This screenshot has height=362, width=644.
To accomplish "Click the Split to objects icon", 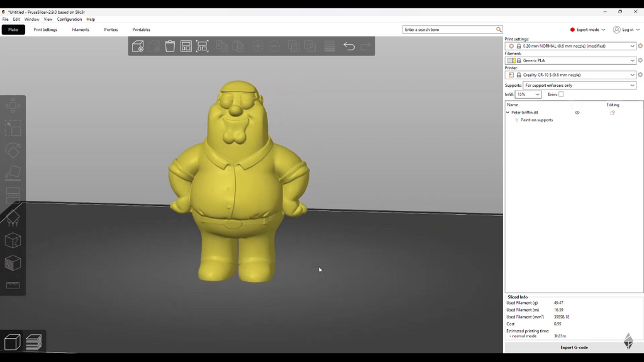I will [x=294, y=46].
